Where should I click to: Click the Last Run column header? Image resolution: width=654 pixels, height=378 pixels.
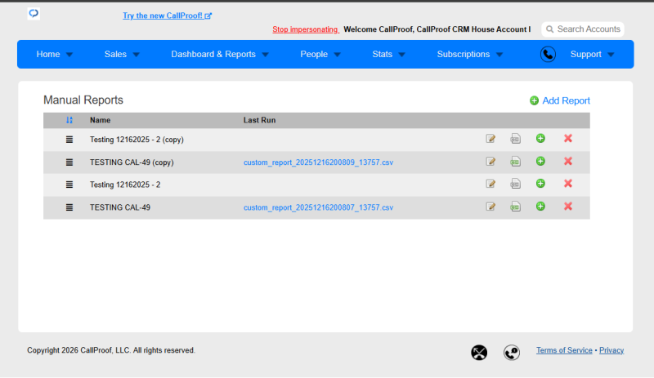click(259, 120)
